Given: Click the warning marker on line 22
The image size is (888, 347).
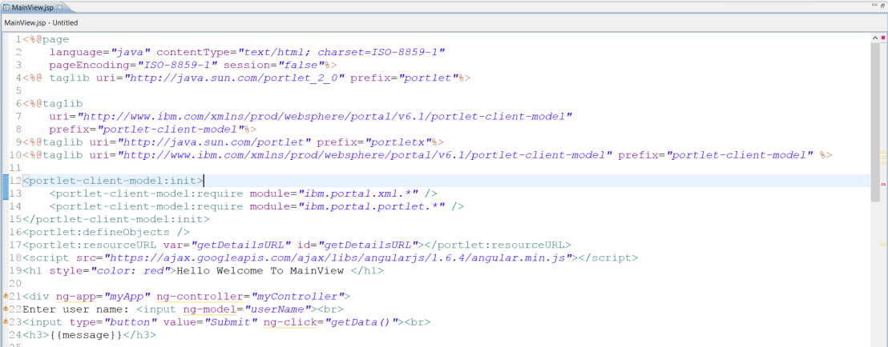Looking at the screenshot, I should coord(6,309).
